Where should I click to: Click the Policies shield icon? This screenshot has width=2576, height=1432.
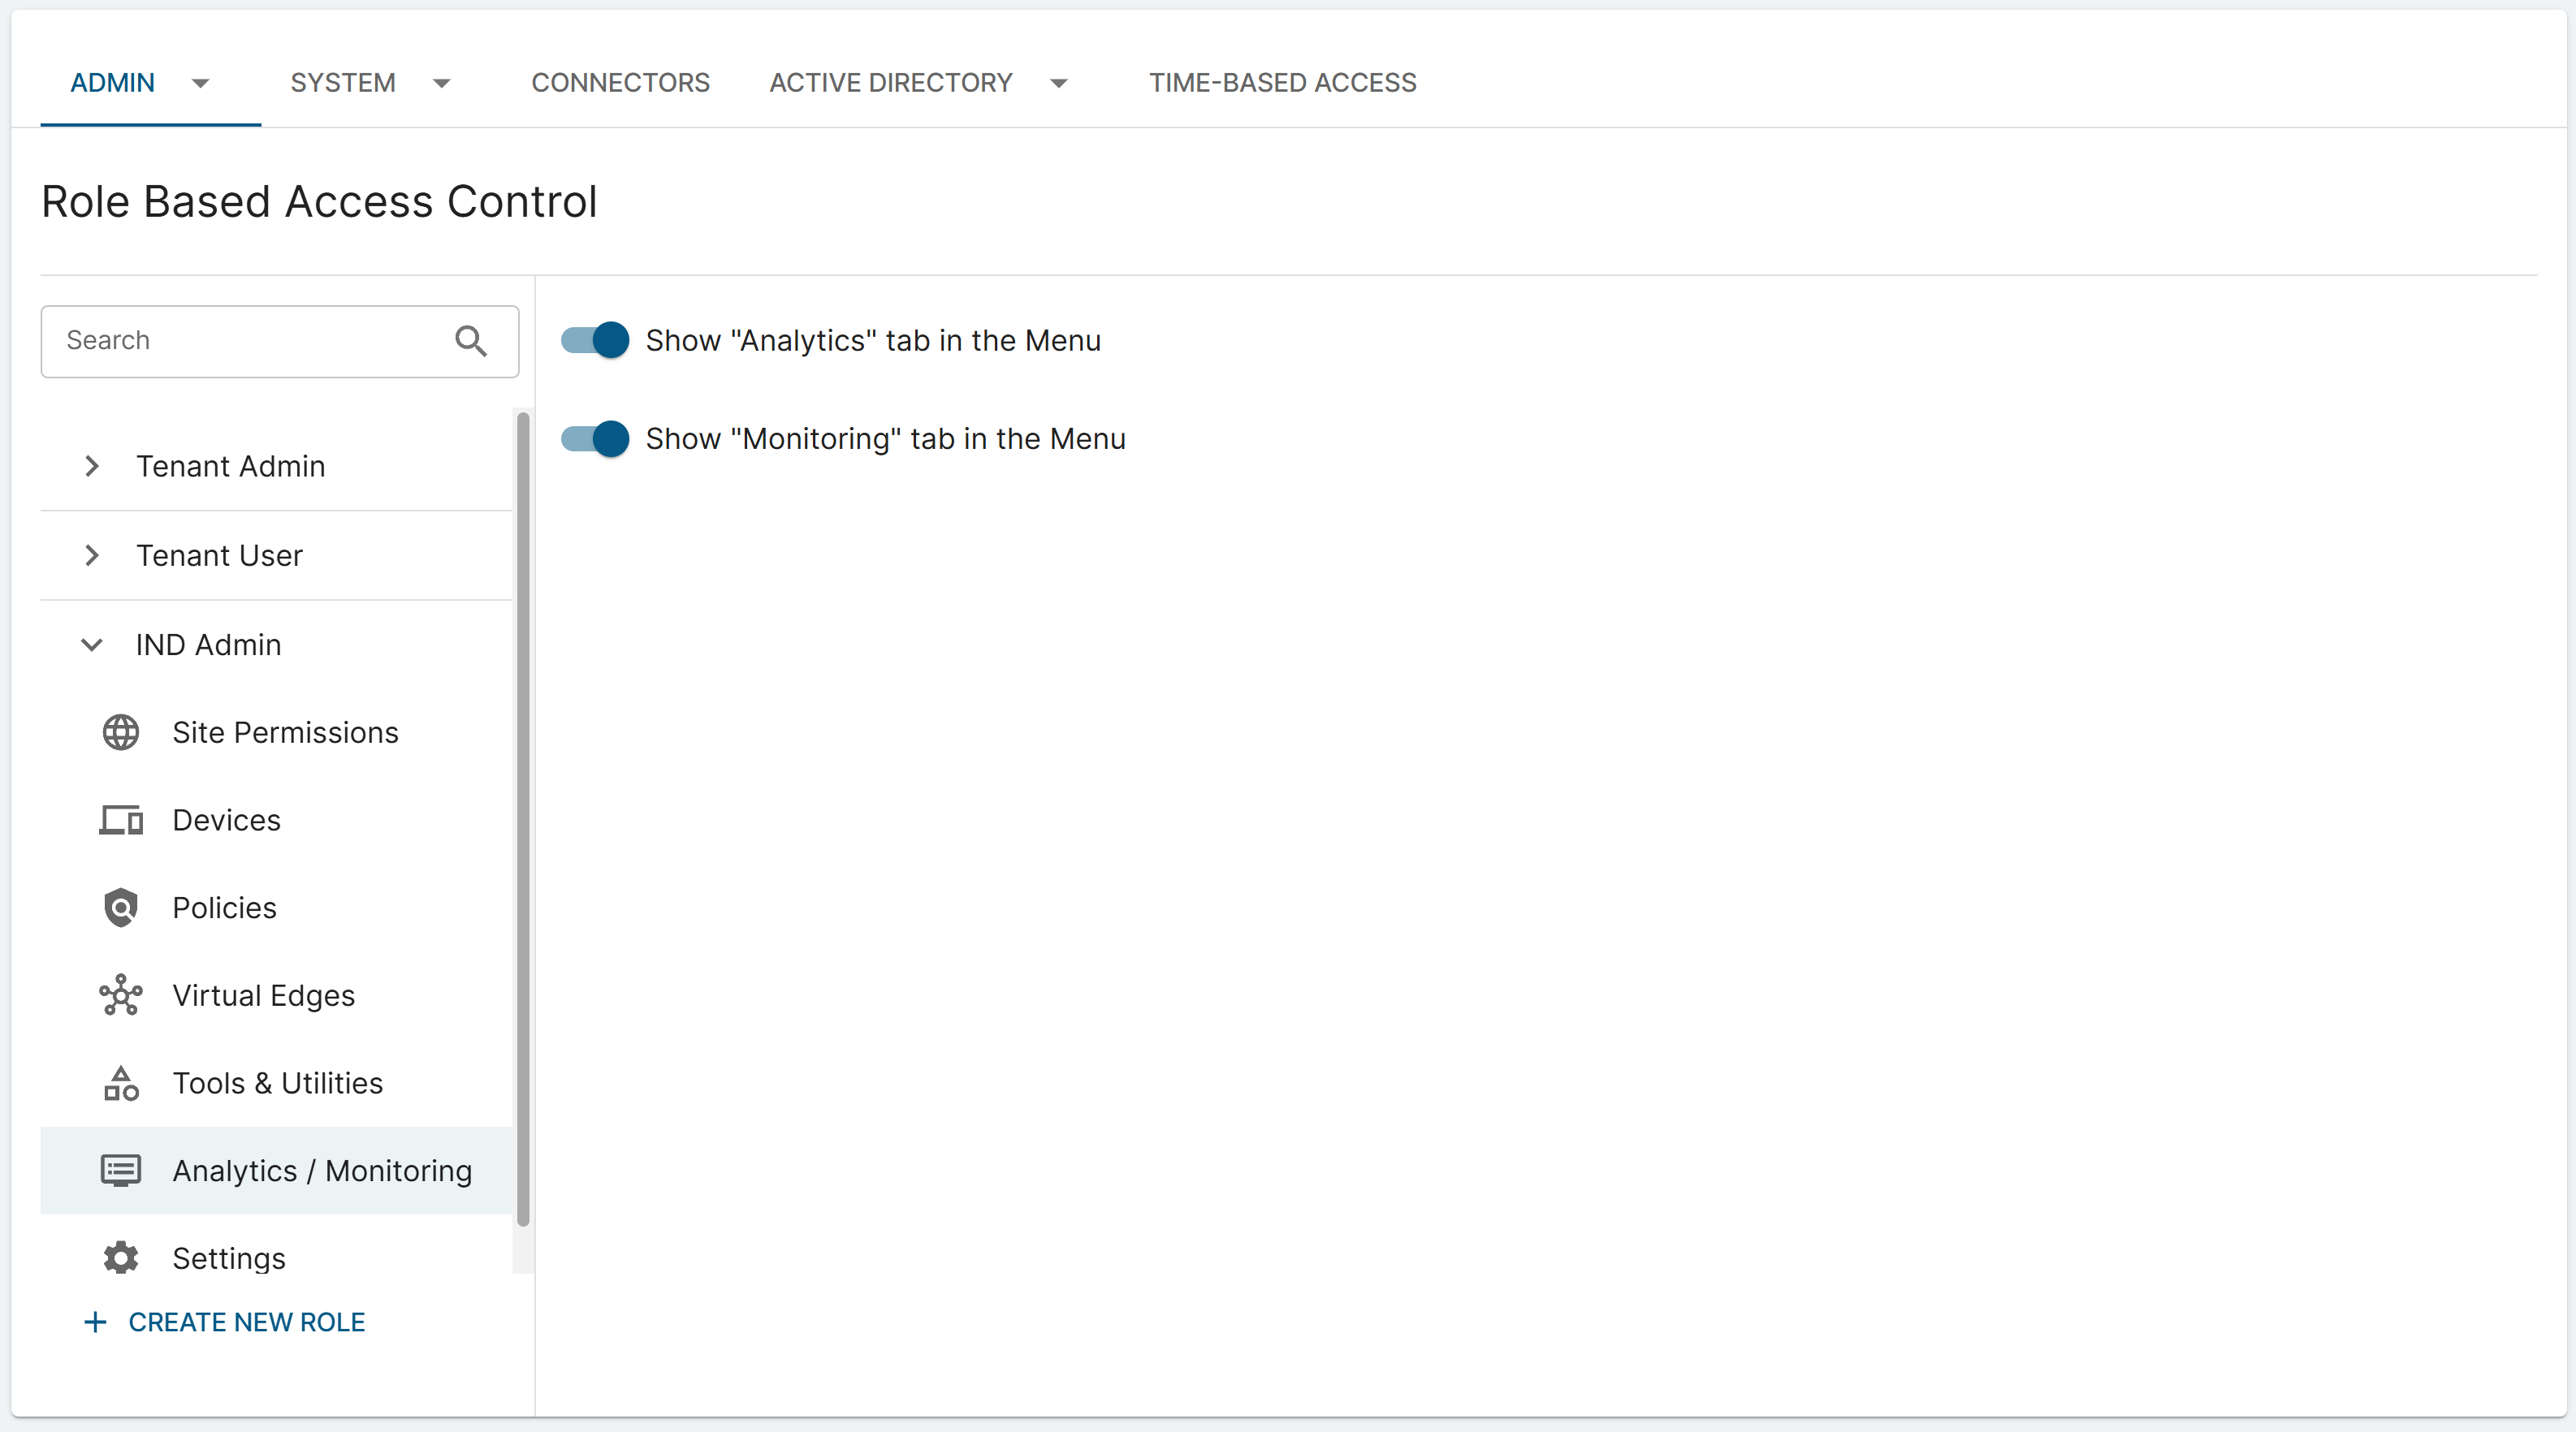click(x=121, y=908)
